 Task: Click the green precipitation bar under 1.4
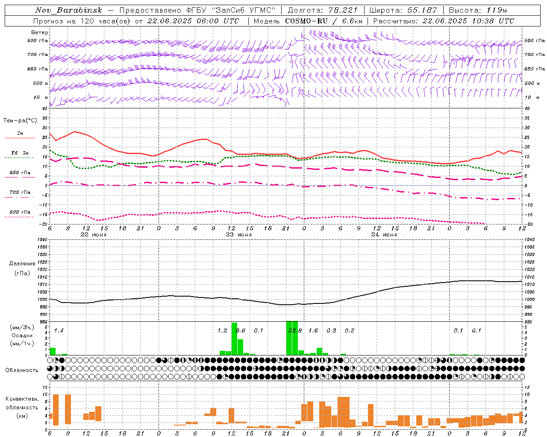tap(53, 351)
